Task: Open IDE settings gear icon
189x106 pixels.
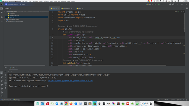Action: pyautogui.click(x=173, y=4)
